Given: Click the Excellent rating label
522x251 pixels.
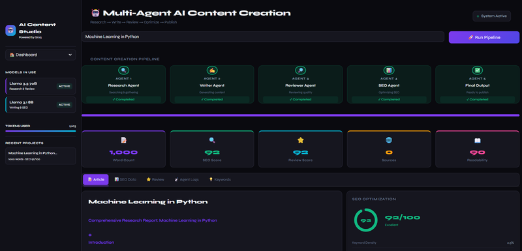Looking at the screenshot, I should [391, 225].
